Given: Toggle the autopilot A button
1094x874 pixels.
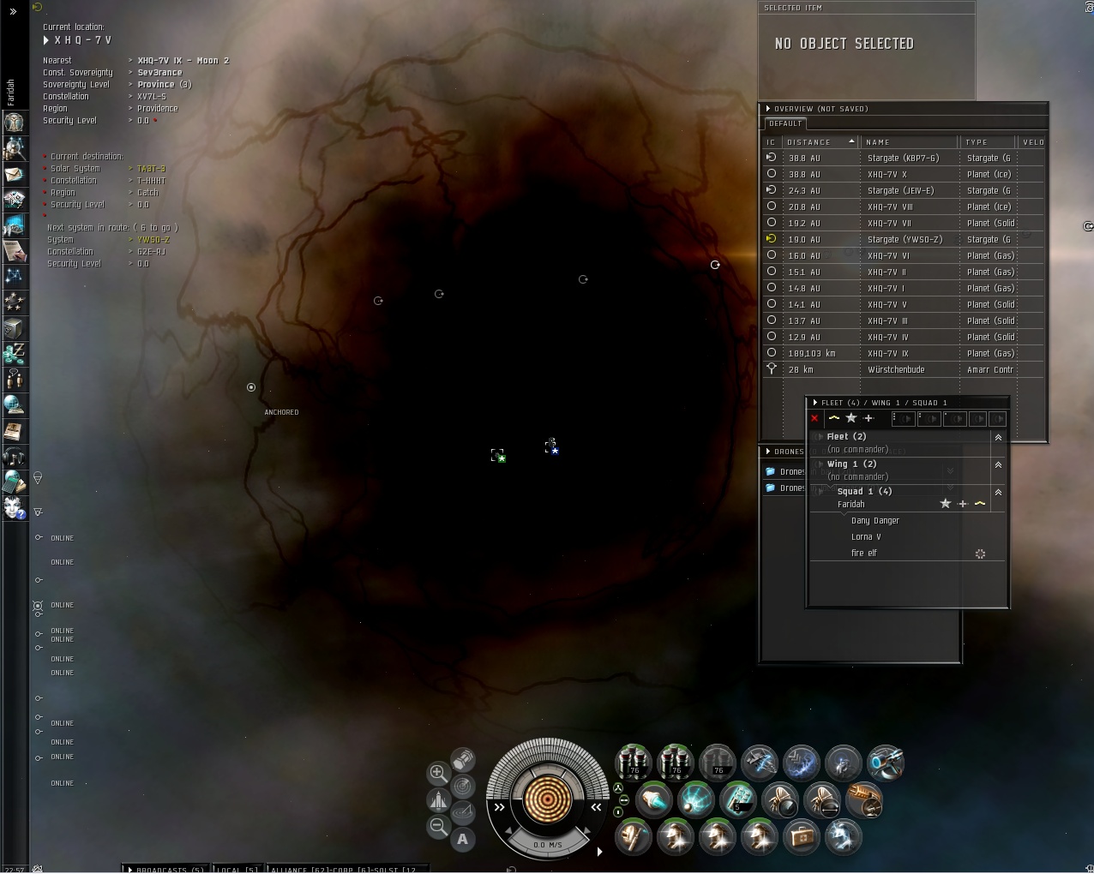Looking at the screenshot, I should pos(463,839).
